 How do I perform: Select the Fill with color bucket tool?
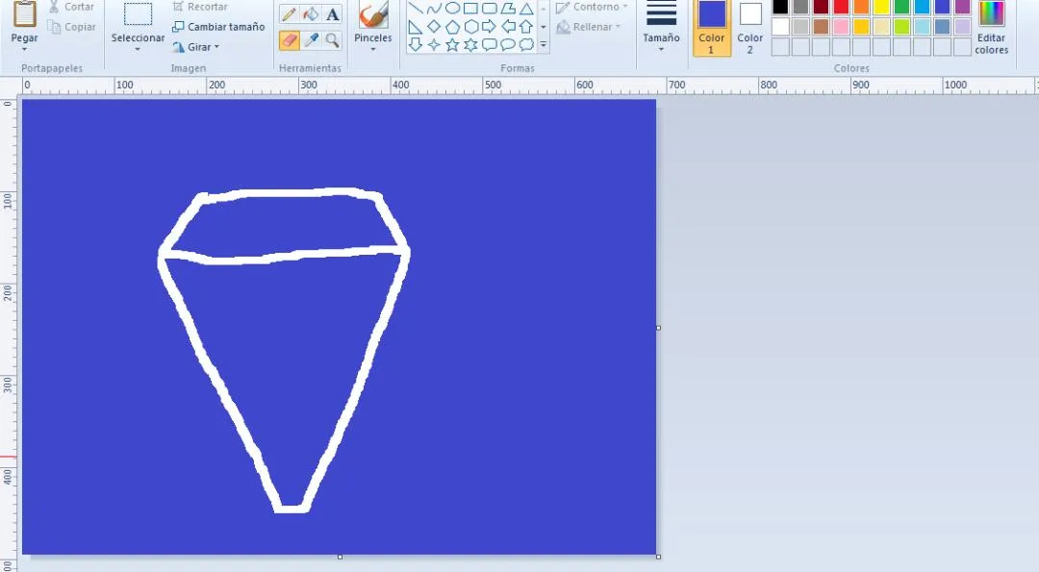(x=311, y=13)
